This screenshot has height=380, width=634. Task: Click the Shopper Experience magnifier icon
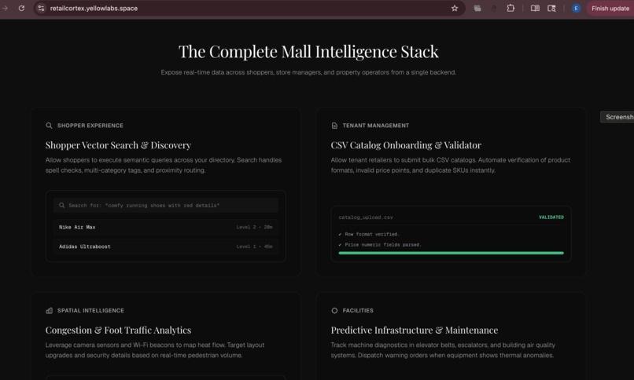point(49,126)
